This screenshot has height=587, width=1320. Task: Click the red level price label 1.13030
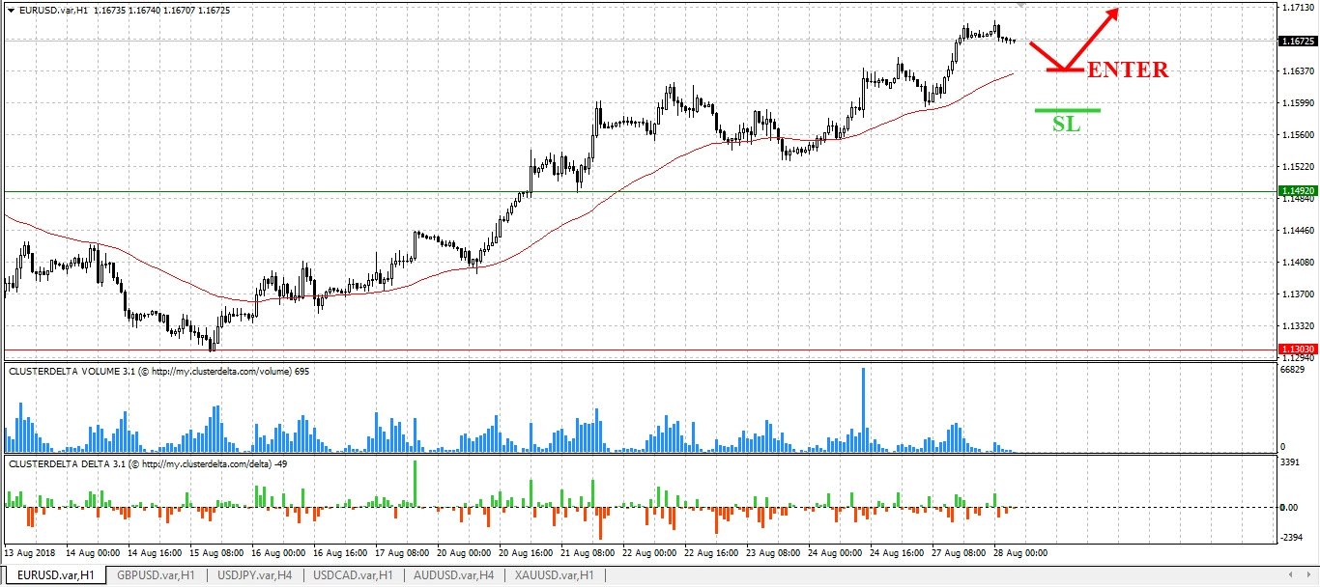point(1296,349)
